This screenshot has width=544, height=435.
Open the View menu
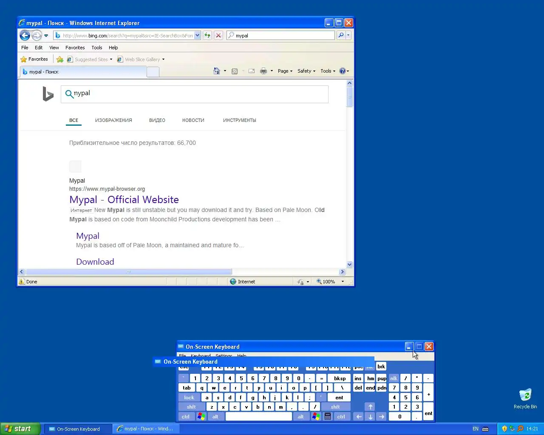click(x=54, y=48)
